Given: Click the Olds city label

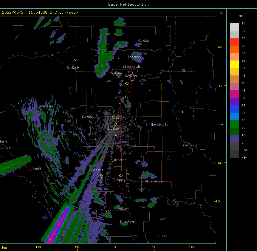Looking at the screenshot, I should click(x=116, y=117).
